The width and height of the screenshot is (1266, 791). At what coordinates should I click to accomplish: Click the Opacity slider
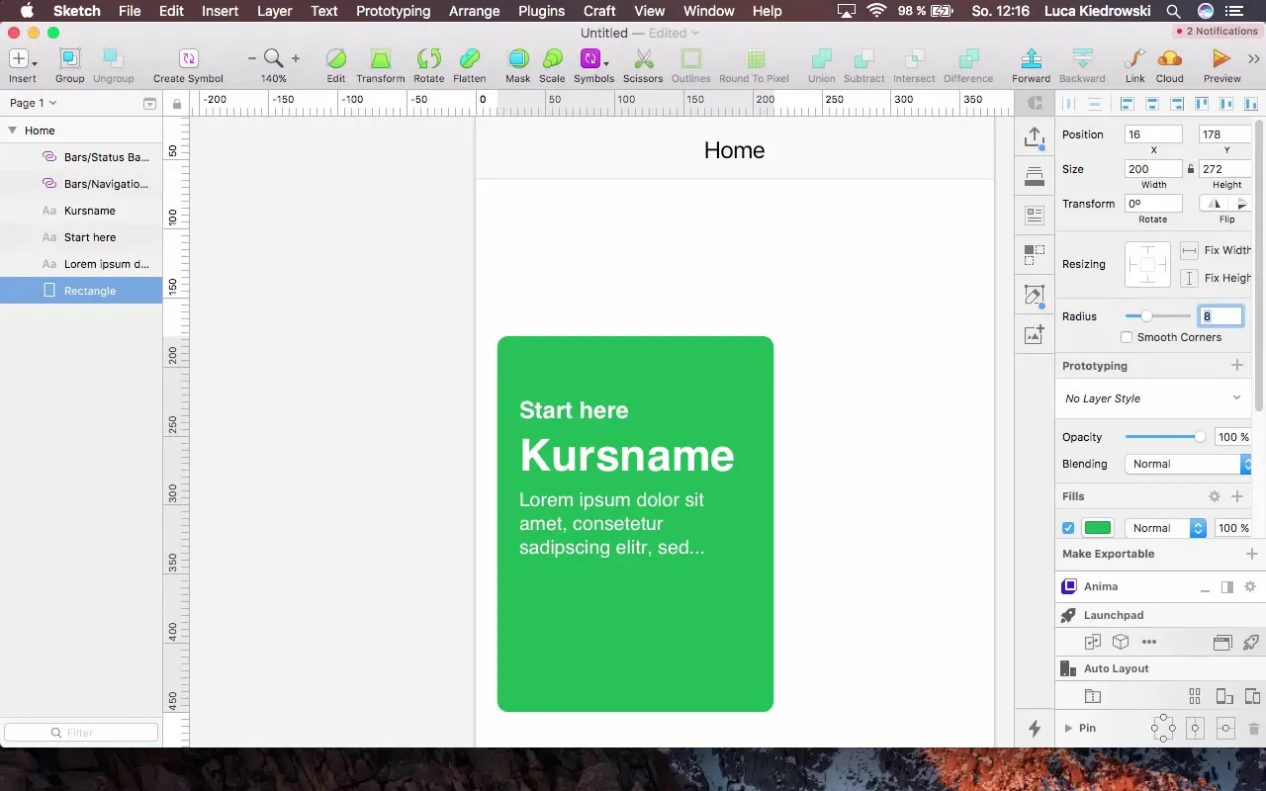point(1165,437)
